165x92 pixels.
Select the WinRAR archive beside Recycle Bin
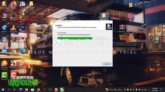(x=13, y=40)
